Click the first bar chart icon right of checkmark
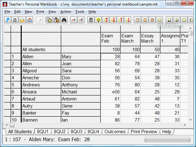Screen dimensions: 196x147 coord(169,20)
